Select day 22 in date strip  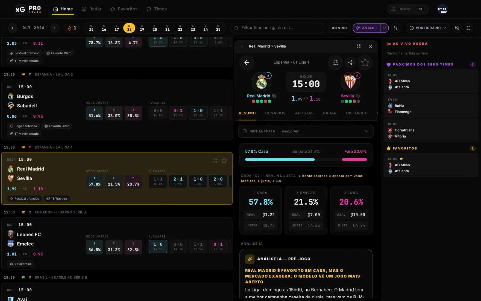point(180,28)
